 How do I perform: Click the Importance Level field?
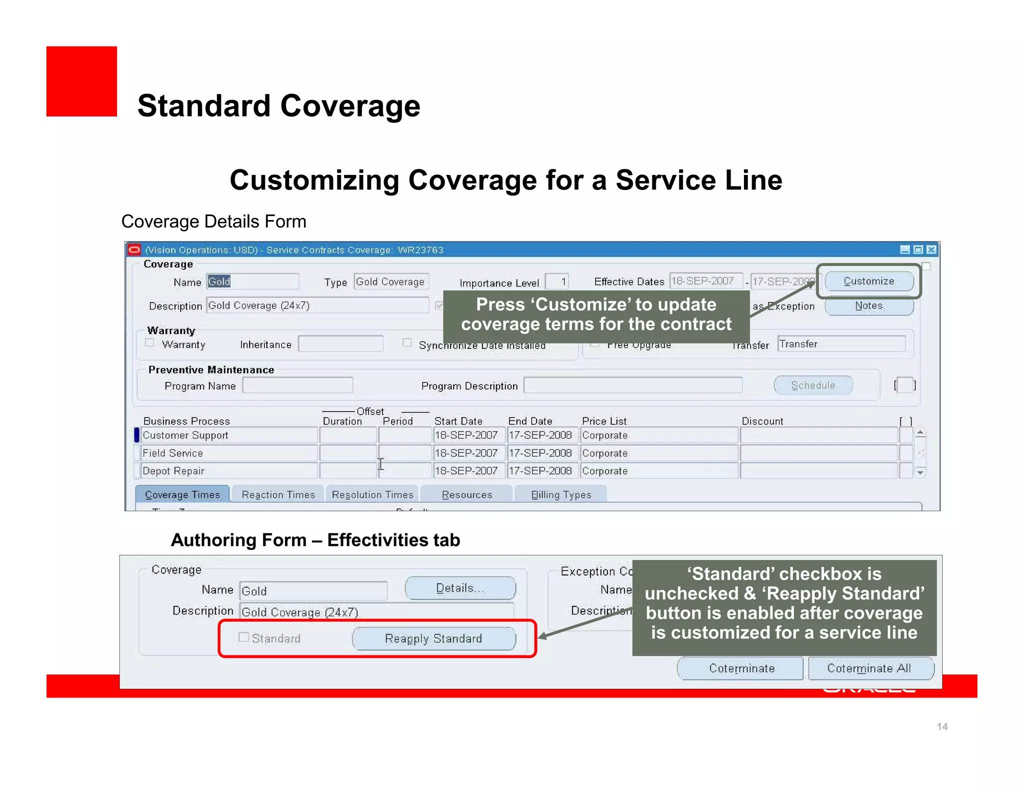pos(557,281)
